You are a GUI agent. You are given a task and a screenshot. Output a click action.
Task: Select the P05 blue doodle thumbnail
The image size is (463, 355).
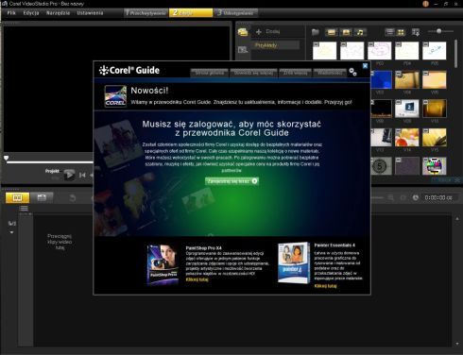point(435,51)
